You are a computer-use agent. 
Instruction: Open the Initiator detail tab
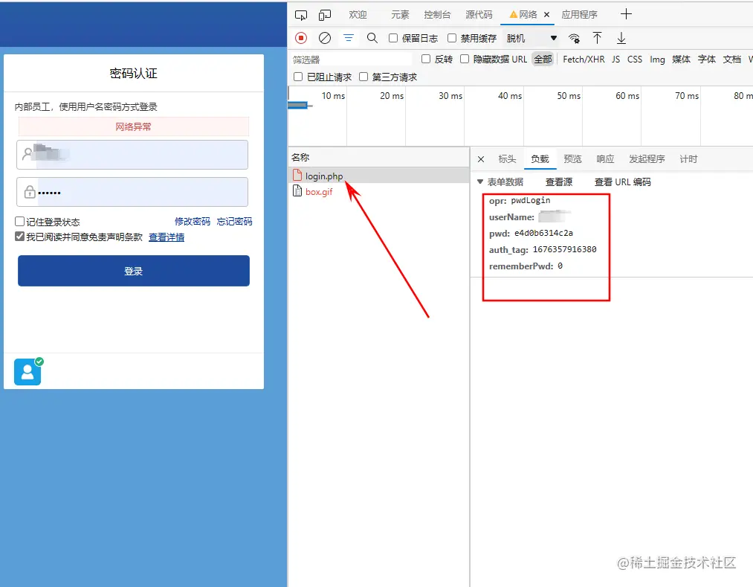647,159
